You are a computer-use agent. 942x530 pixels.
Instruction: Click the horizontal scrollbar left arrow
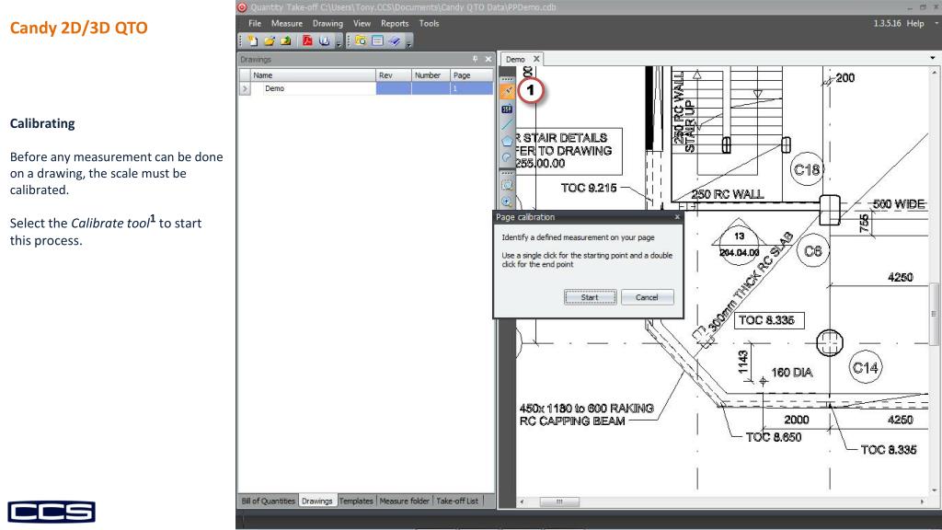(x=522, y=501)
